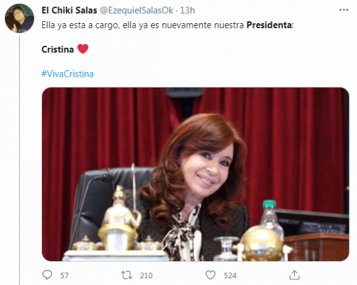Screen dimensions: 357x285
Task: Enlarge the attached photo of the tweet
Action: point(195,174)
